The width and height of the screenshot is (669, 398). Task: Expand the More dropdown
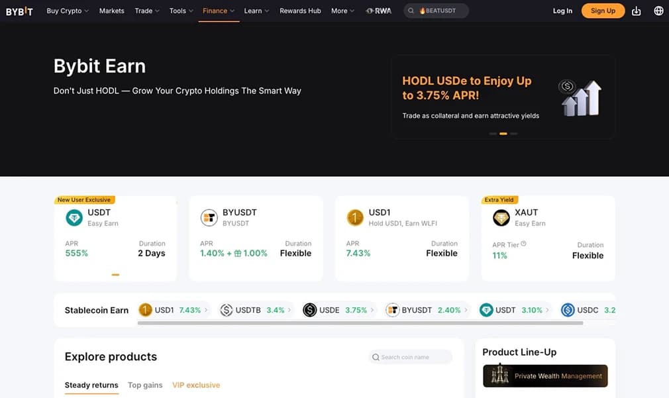pyautogui.click(x=342, y=11)
